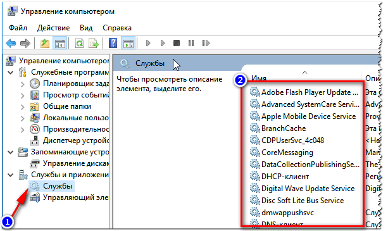Expand the Локальные пользователи node
388x231 pixels.
(23, 118)
